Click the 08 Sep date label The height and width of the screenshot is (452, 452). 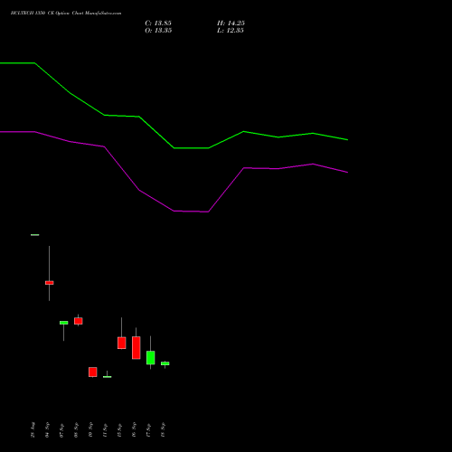76,429
